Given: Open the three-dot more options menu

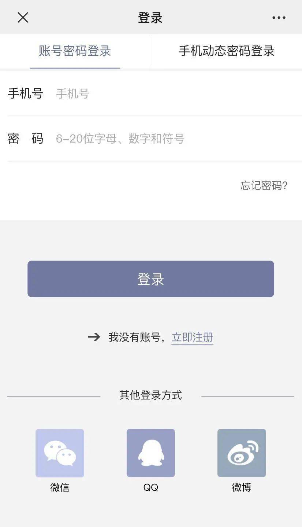Looking at the screenshot, I should pos(279,18).
